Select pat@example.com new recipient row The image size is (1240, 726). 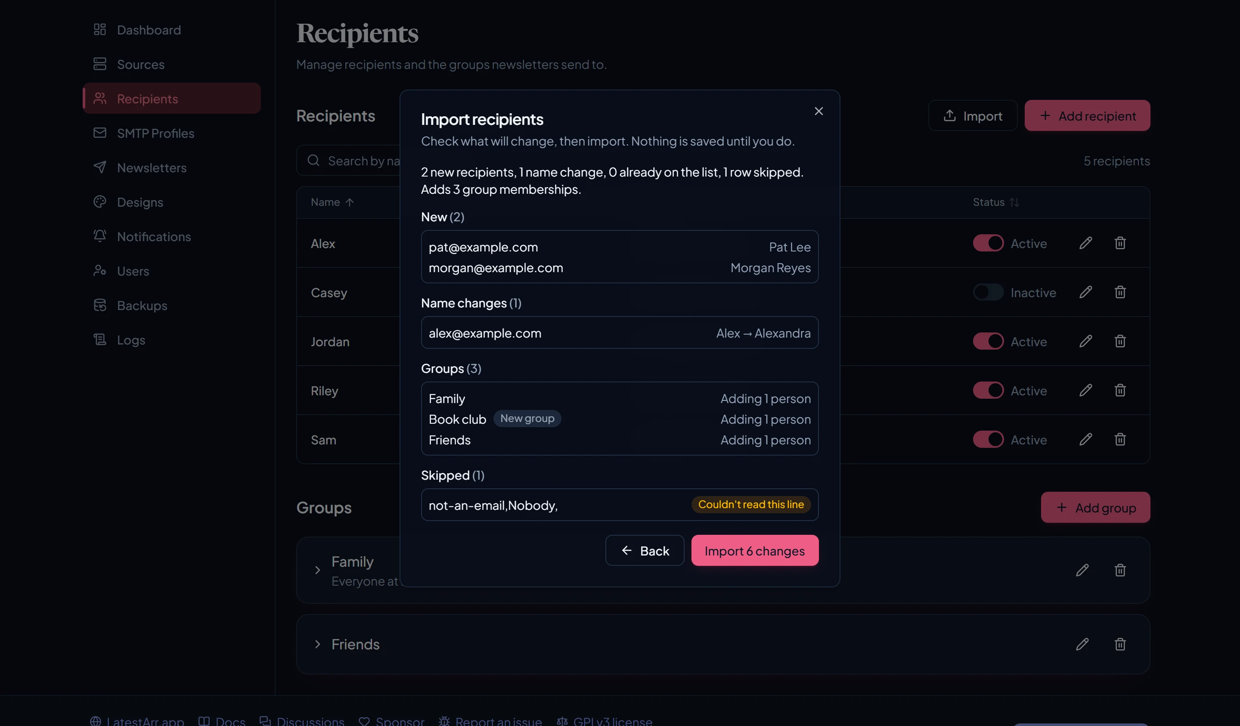coord(620,247)
